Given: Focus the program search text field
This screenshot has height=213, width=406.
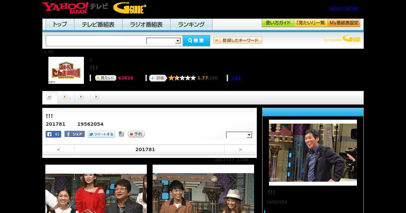Looking at the screenshot, I should click(96, 41).
